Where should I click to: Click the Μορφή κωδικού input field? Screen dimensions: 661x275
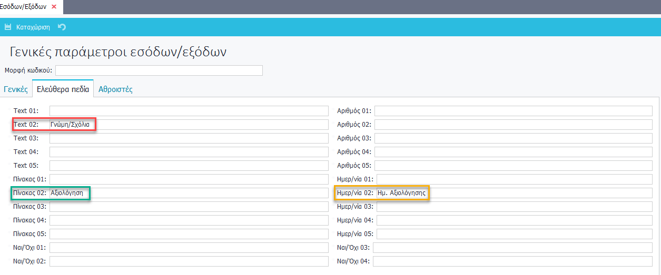[x=159, y=70]
